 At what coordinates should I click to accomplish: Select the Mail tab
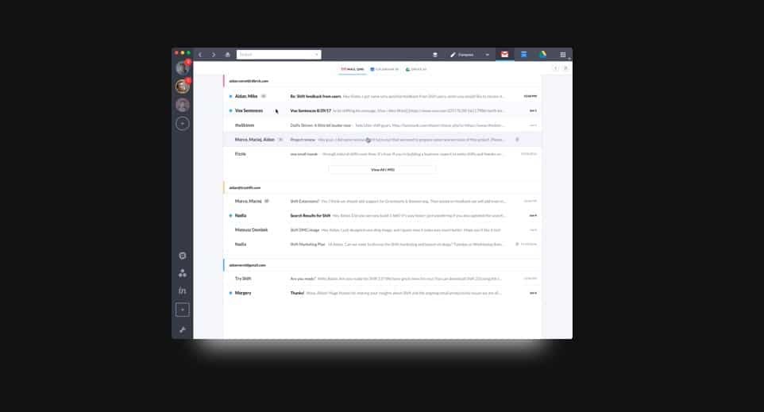tap(353, 69)
